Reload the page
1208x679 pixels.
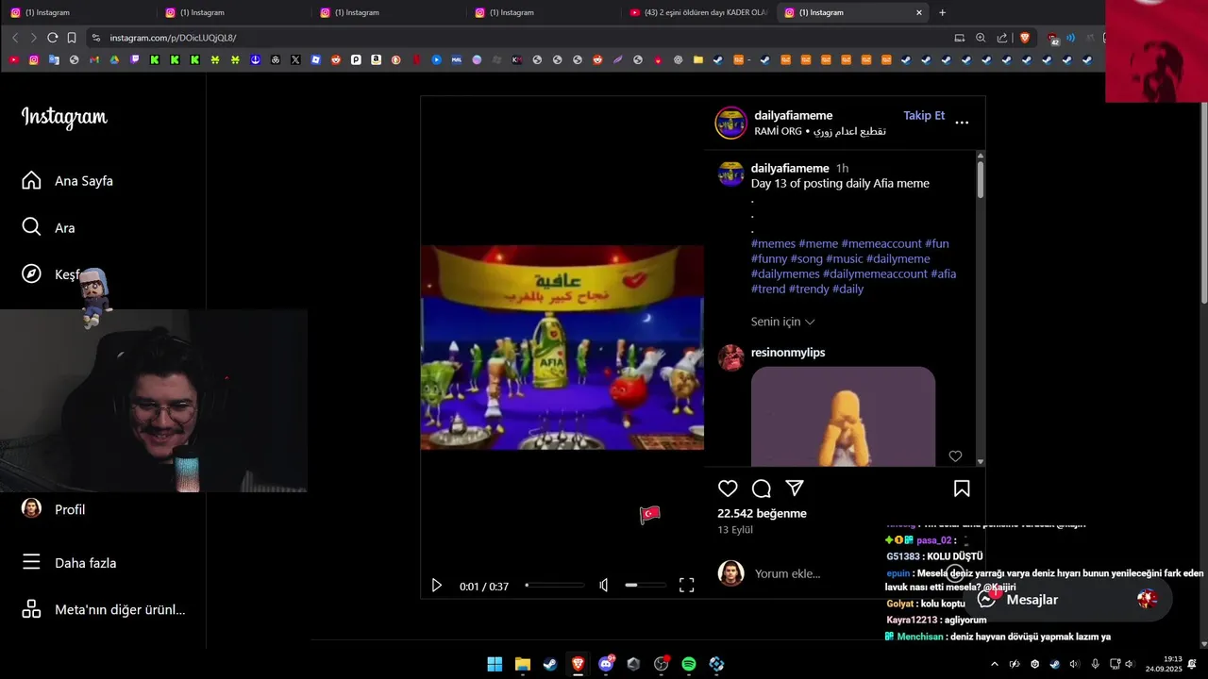click(x=53, y=38)
